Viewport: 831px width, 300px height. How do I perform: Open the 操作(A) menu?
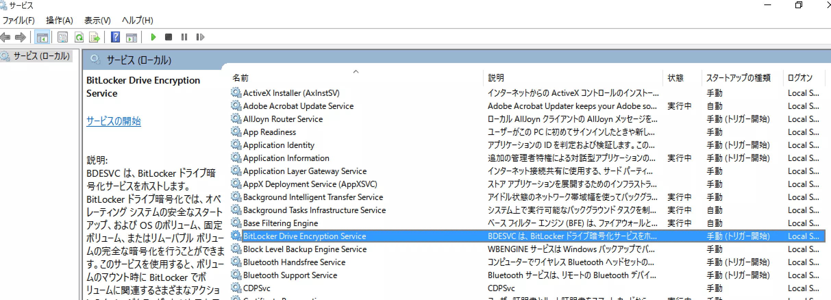[60, 21]
